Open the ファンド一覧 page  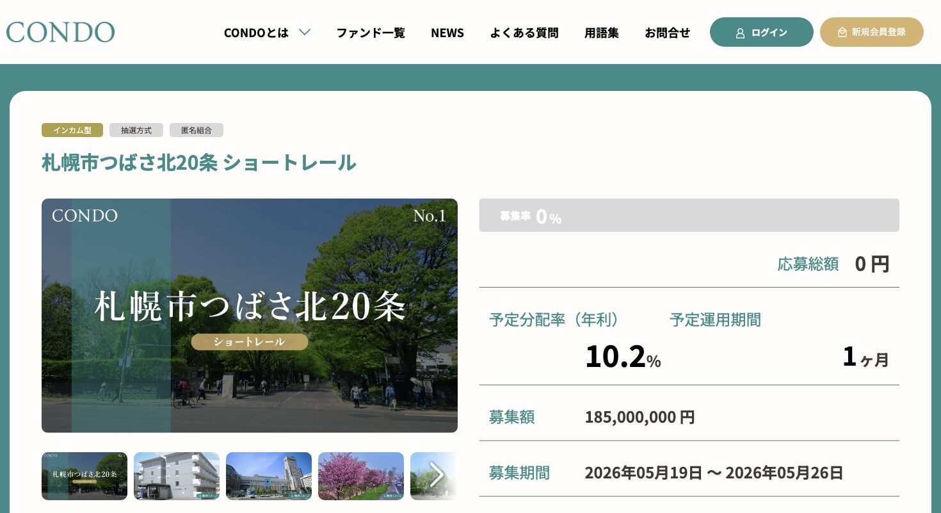coord(371,33)
